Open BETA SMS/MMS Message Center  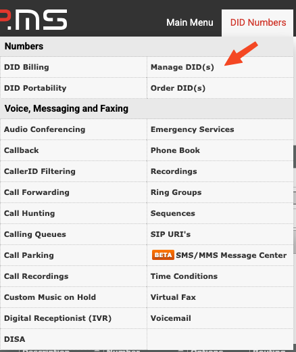point(220,255)
